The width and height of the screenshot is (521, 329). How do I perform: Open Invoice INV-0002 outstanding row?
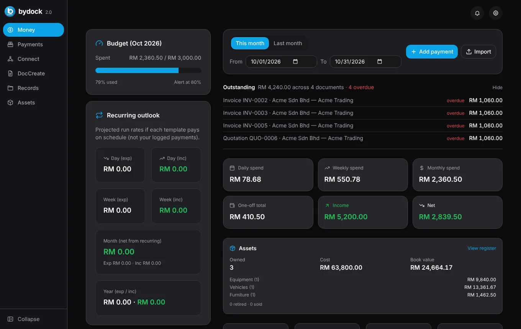coord(363,100)
